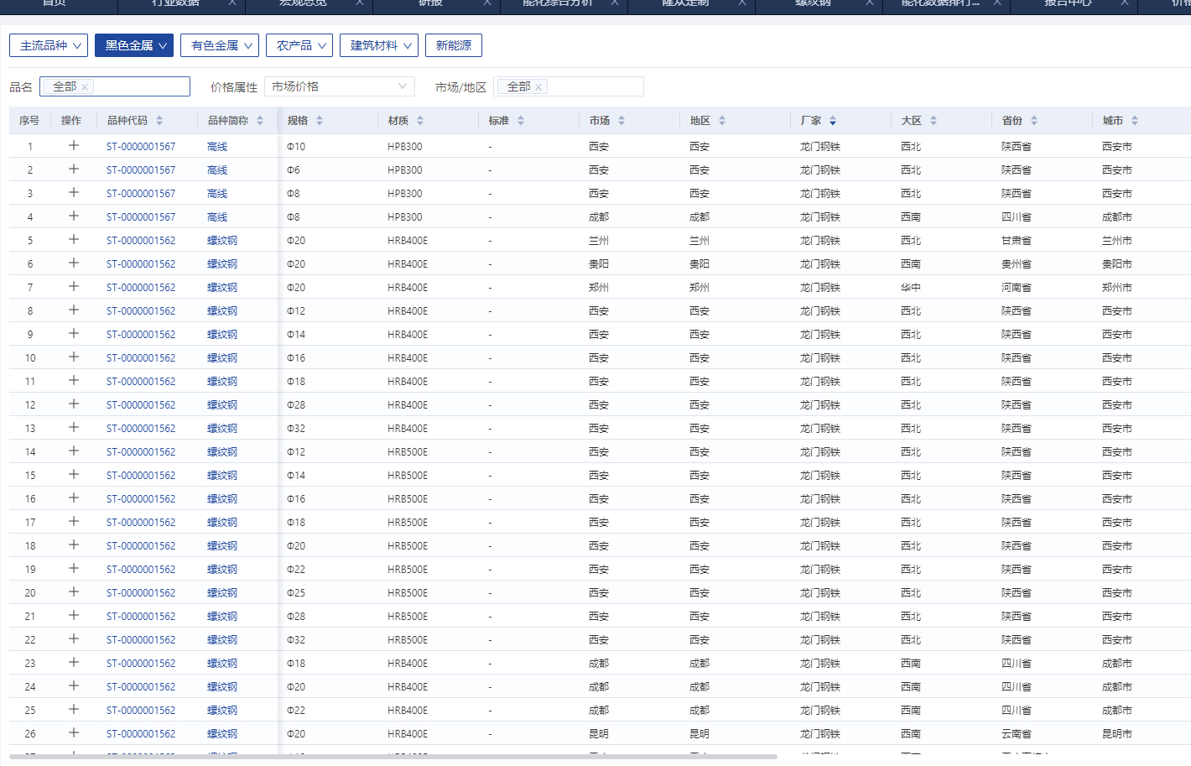
Task: Select the 昆明市 city cell
Action: [x=1117, y=733]
